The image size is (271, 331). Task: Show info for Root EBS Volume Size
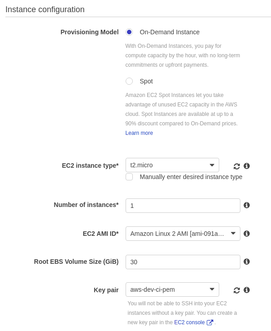247,262
